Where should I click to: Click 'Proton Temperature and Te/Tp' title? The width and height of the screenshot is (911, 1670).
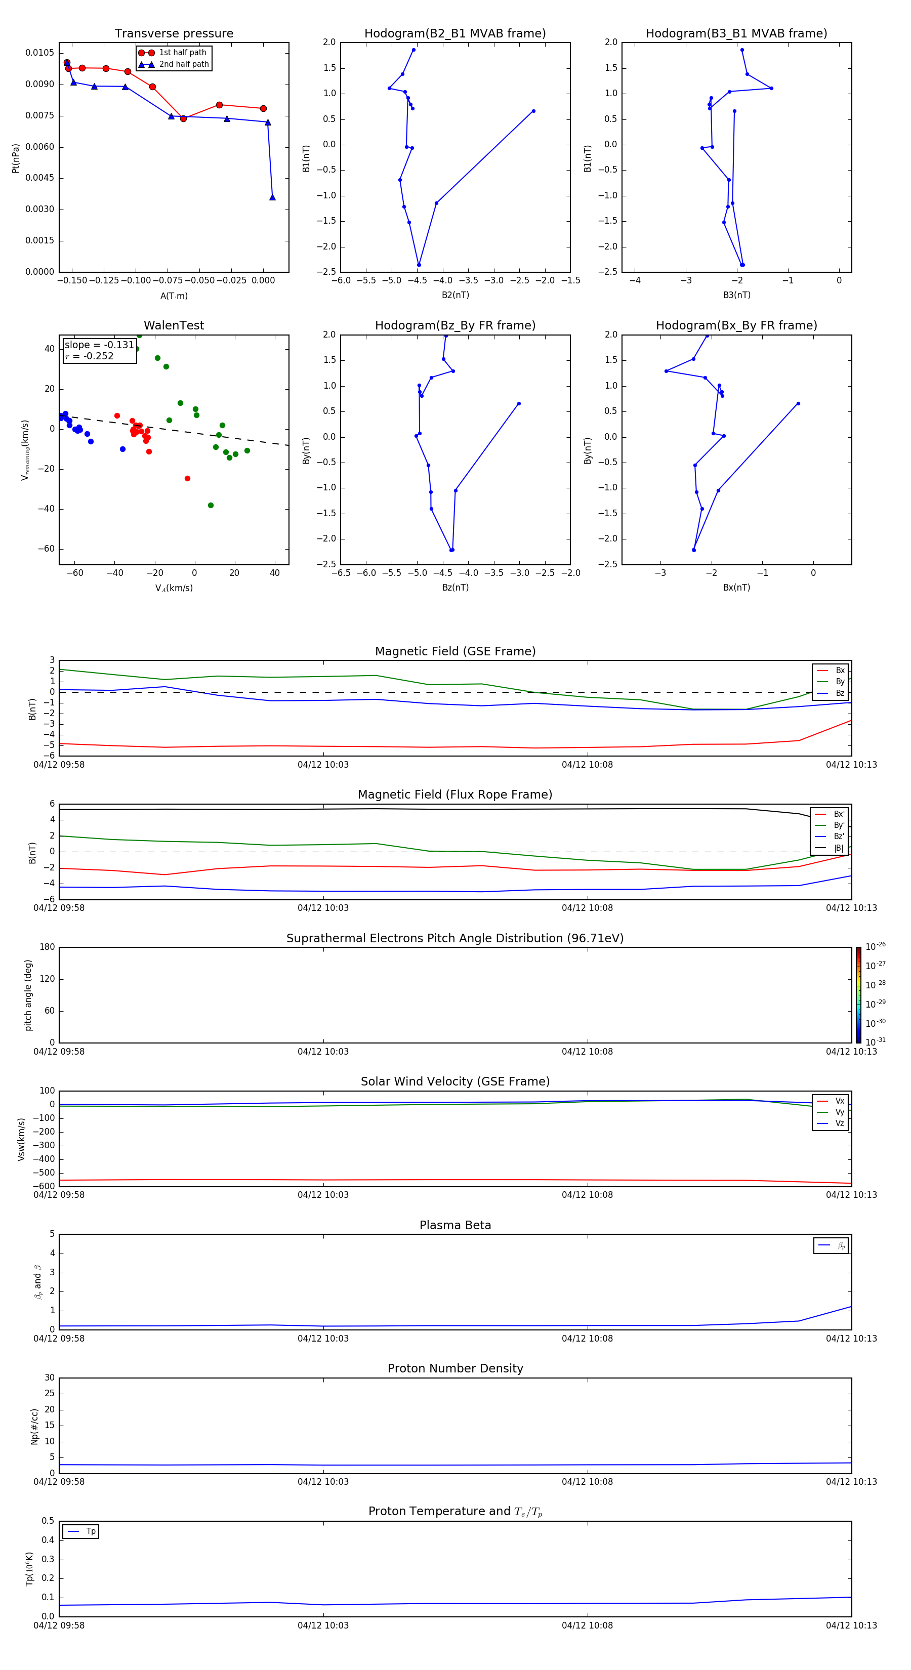455,1511
